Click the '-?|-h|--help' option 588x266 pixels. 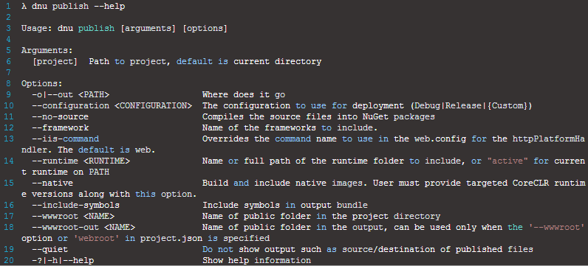[63, 260]
